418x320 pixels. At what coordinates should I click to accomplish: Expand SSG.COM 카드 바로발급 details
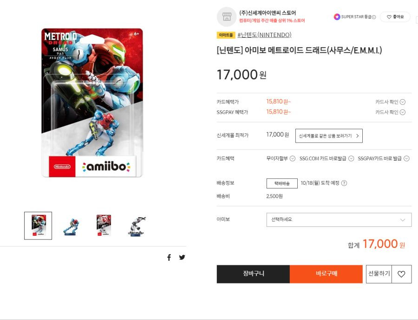pyautogui.click(x=327, y=158)
